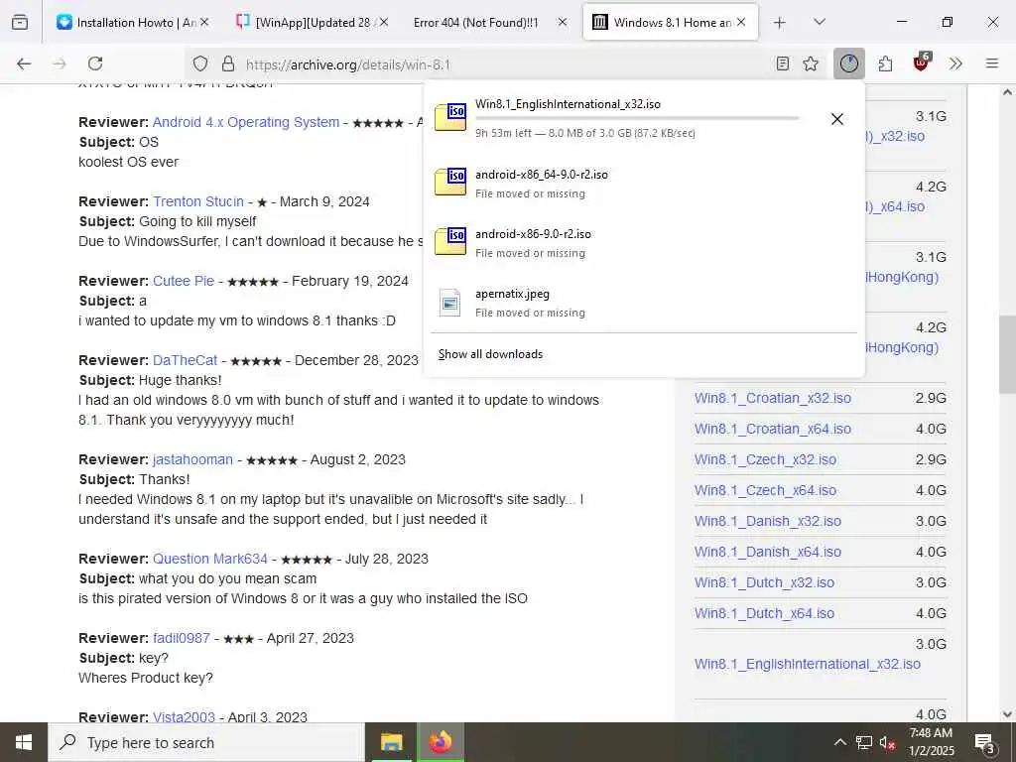Screen dimensions: 1016x762
Task: Cancel the Win8.1_EnglishInternational_x32.iso download
Action: 837,119
